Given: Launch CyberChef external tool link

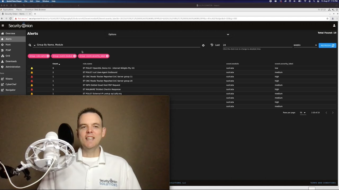Looking at the screenshot, I should click(11, 84).
